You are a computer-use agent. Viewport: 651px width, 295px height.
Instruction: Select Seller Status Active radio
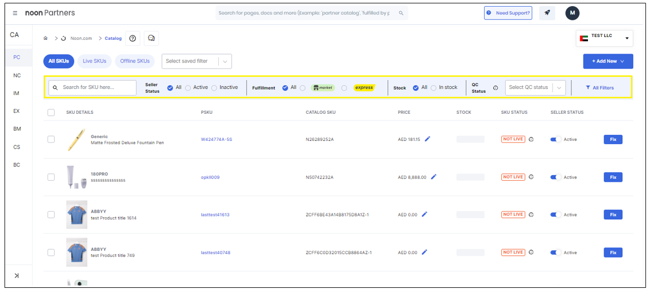click(x=188, y=88)
